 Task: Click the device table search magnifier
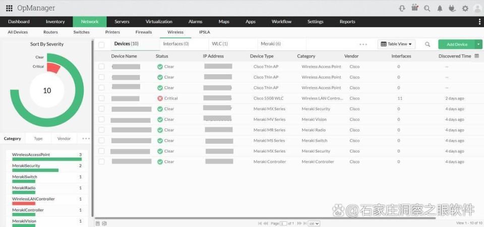[428, 44]
